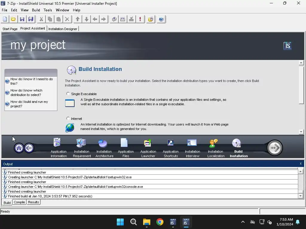Switch to the Compile output tab
Screen dimensions: 306x229
coord(19,202)
